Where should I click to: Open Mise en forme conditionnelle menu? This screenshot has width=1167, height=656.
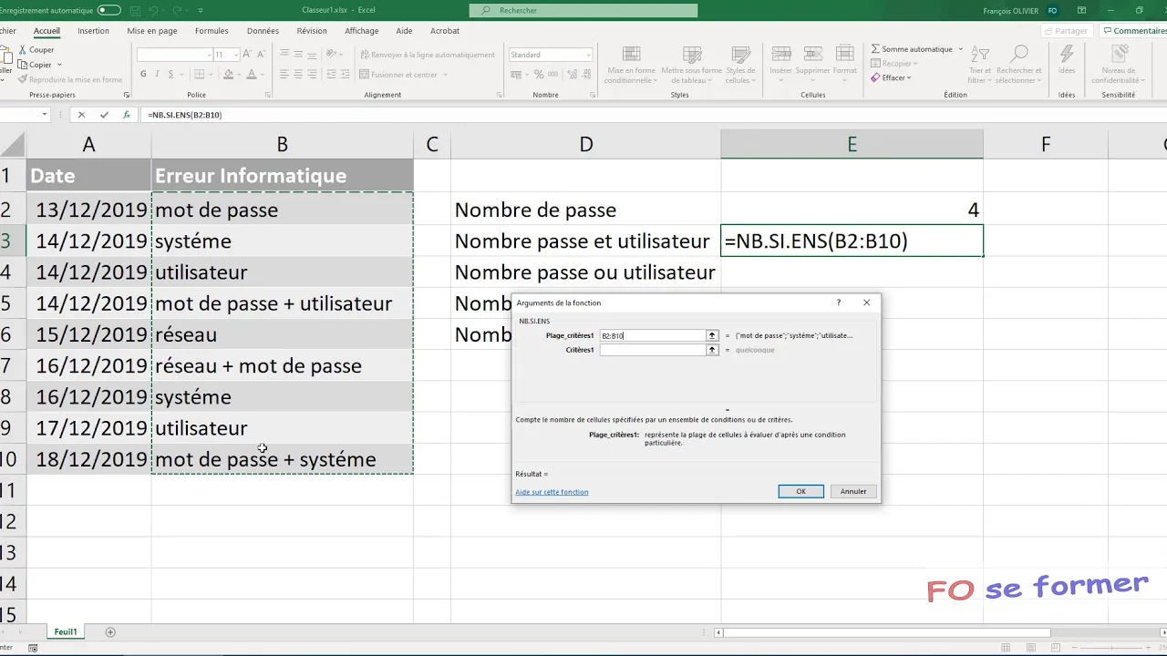(631, 64)
